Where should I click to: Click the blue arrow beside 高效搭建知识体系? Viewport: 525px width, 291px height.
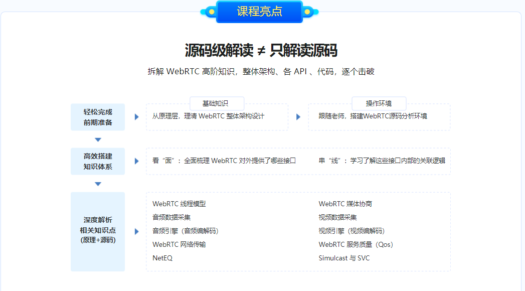136,161
